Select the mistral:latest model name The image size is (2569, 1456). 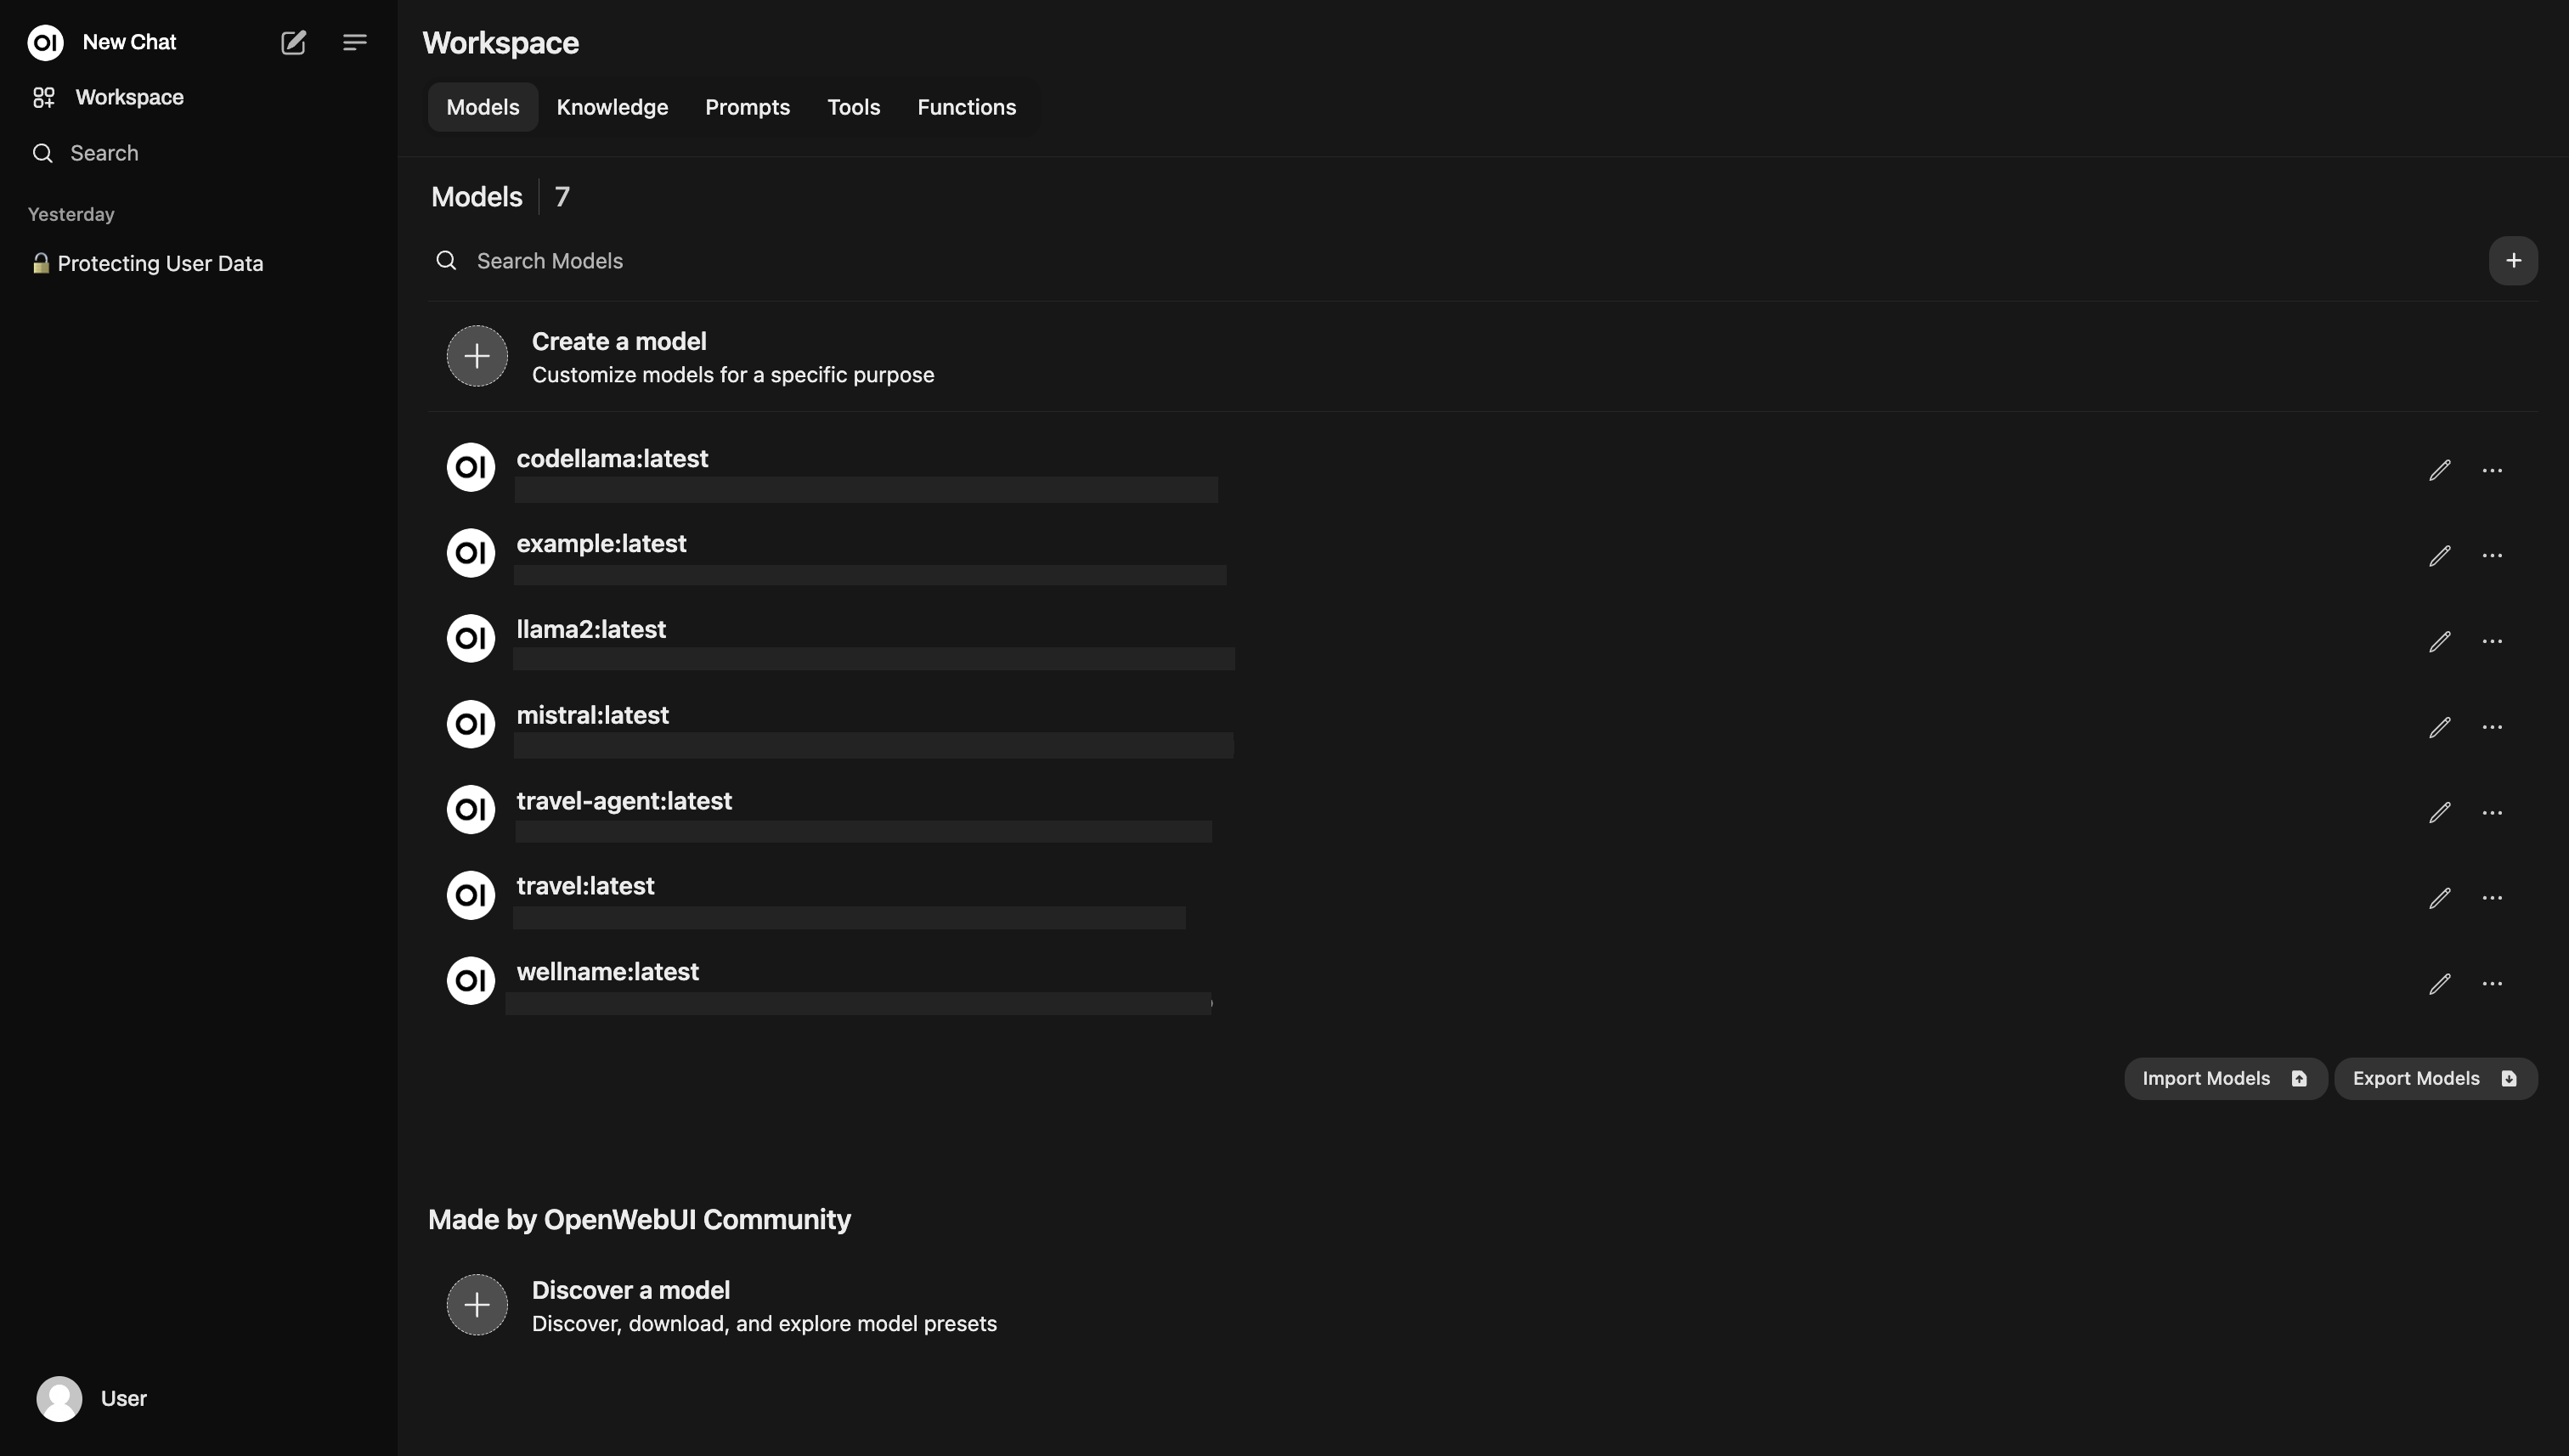point(592,716)
